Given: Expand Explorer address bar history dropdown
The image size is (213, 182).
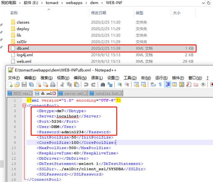Looking at the screenshot, I should [x=203, y=3].
